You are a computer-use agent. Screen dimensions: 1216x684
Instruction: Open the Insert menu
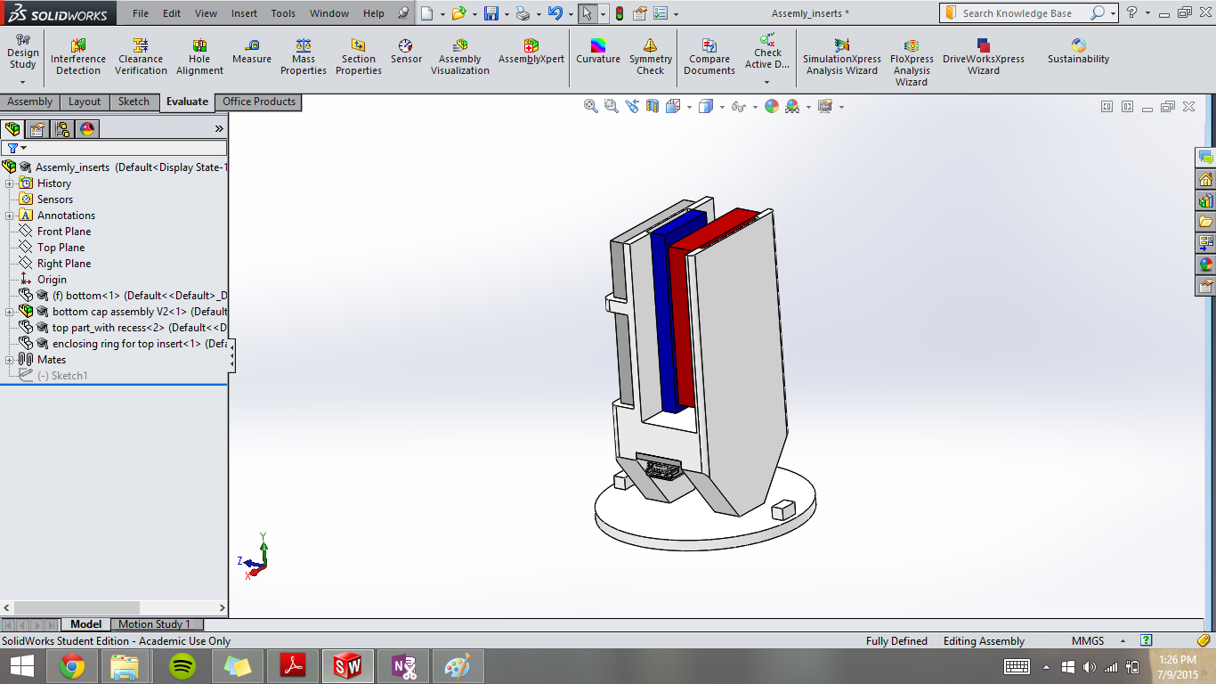click(x=244, y=13)
